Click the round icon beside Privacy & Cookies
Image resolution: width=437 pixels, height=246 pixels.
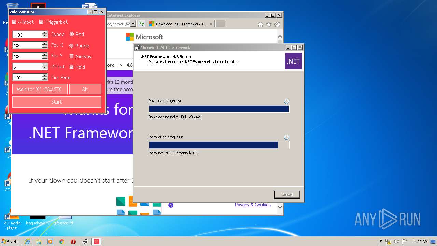[171, 205]
